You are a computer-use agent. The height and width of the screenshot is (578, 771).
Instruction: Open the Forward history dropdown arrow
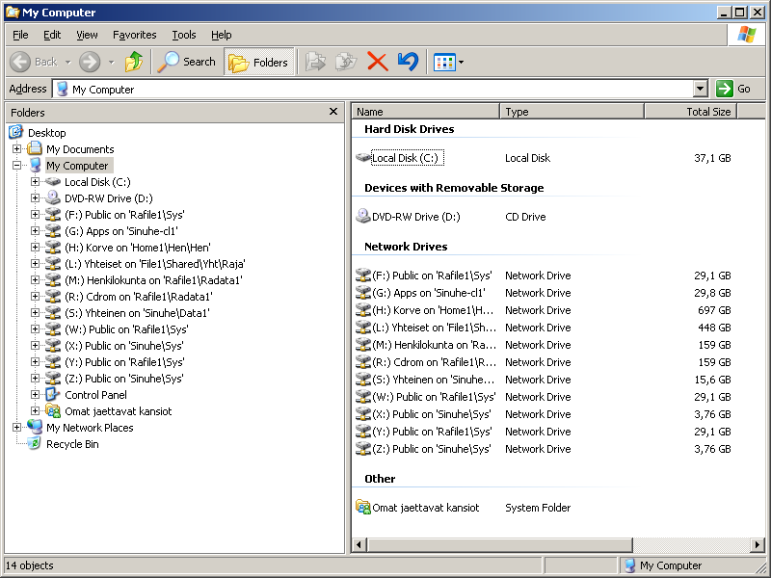pos(111,63)
